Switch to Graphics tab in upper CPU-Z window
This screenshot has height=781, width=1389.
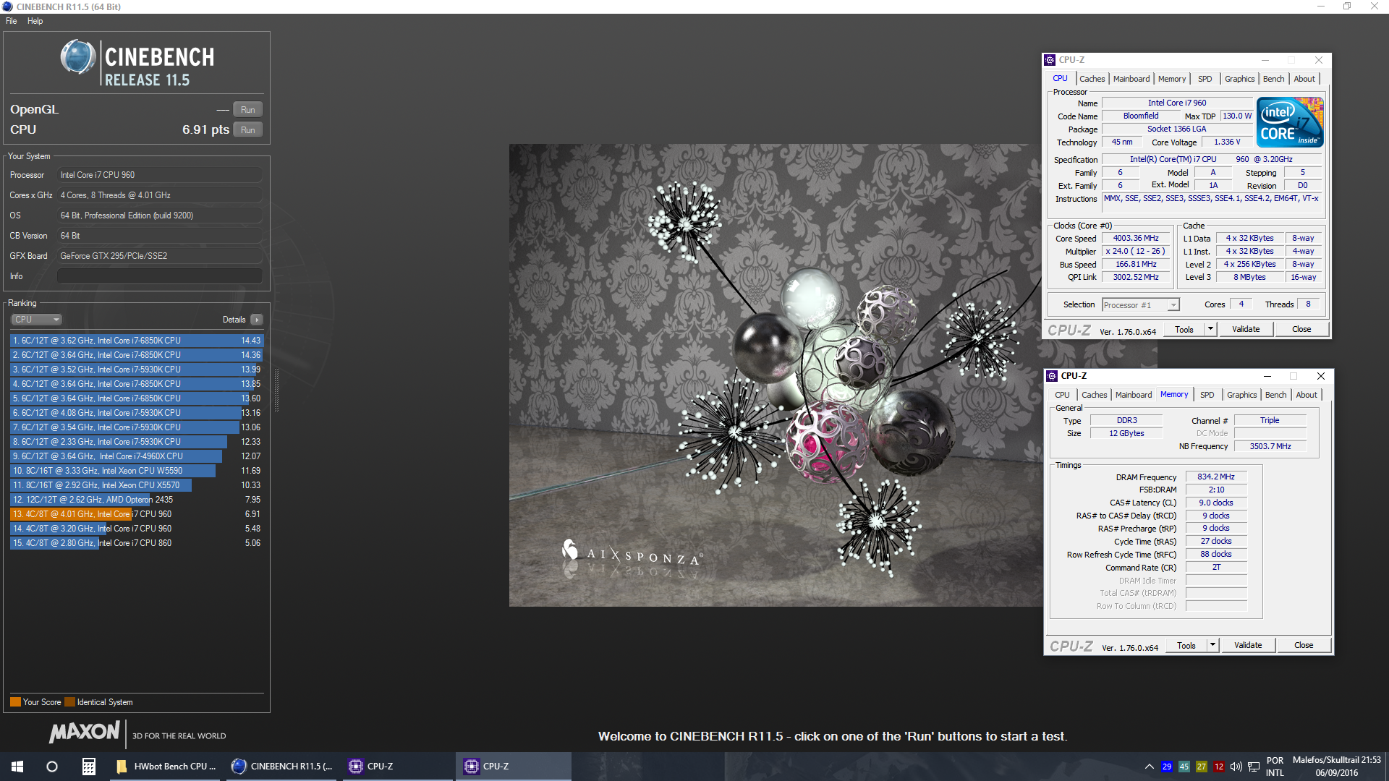click(1239, 79)
